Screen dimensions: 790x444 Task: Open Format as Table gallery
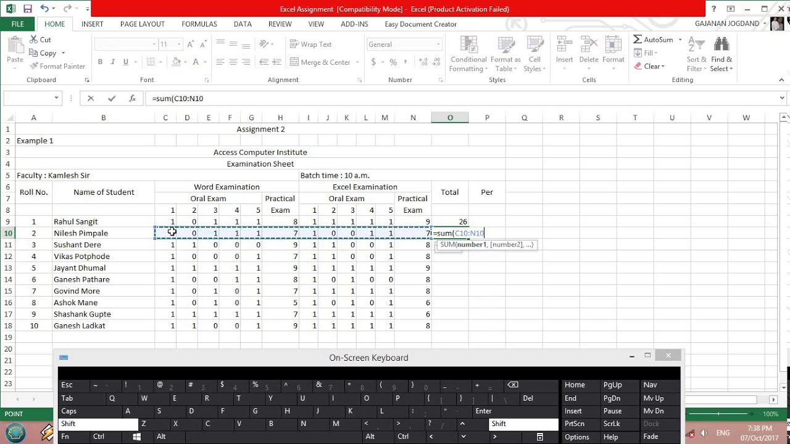tap(507, 54)
